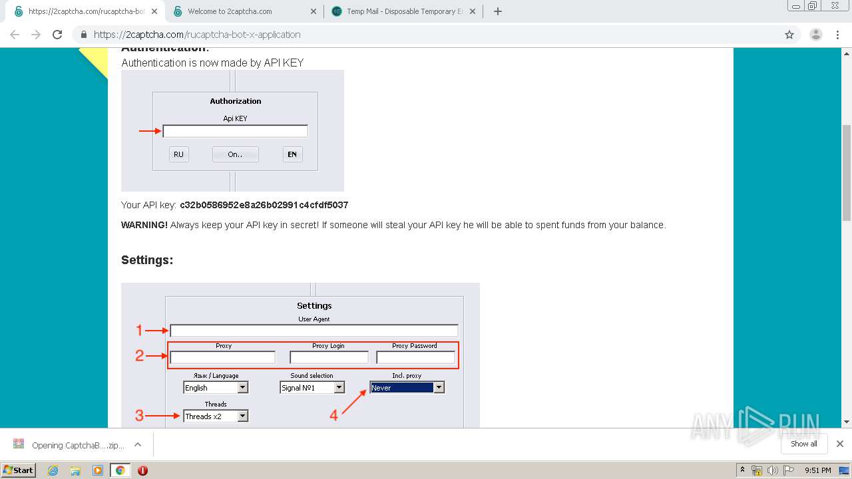Dismiss the downloads bar
Screen dimensions: 852x479
pos(839,444)
